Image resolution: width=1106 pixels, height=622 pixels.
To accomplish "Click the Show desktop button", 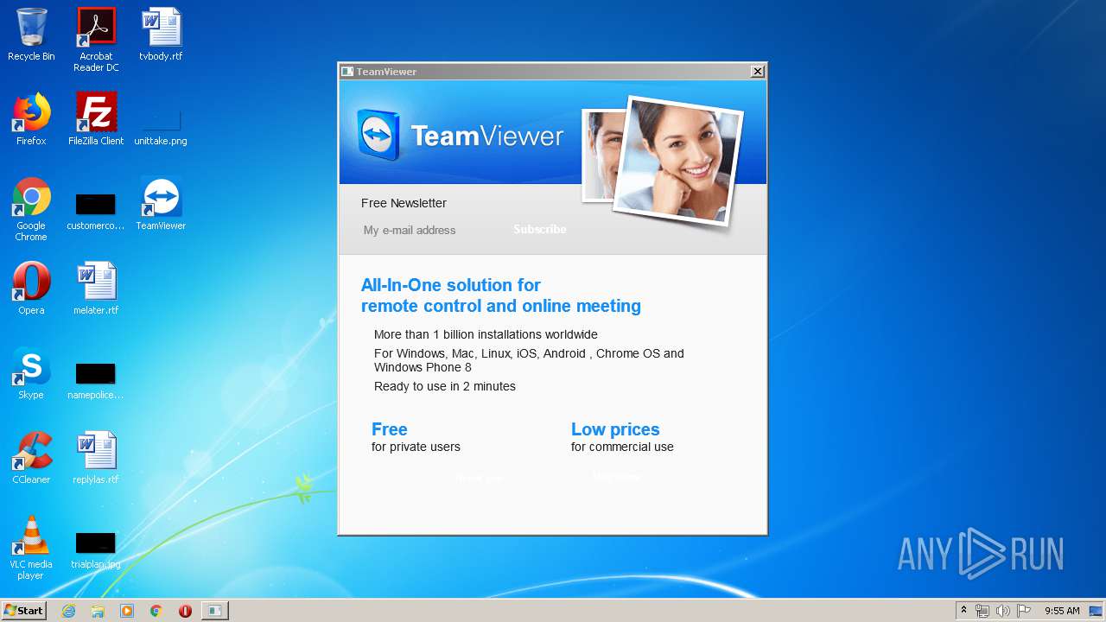I will pyautogui.click(x=1096, y=611).
